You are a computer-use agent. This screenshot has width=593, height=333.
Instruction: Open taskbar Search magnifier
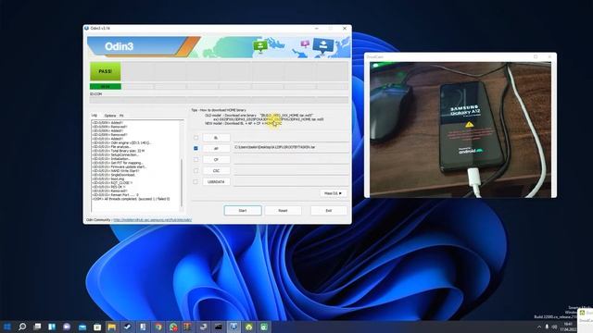tap(22, 327)
